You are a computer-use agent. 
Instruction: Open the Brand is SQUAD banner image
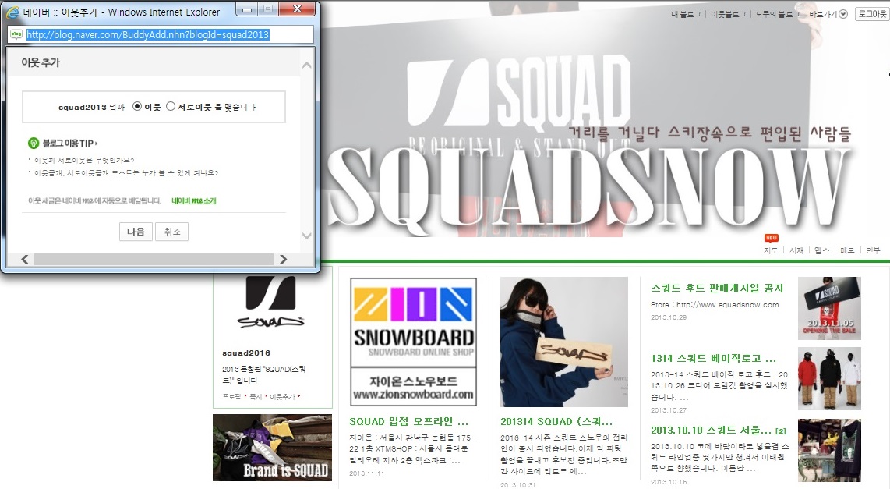click(273, 448)
